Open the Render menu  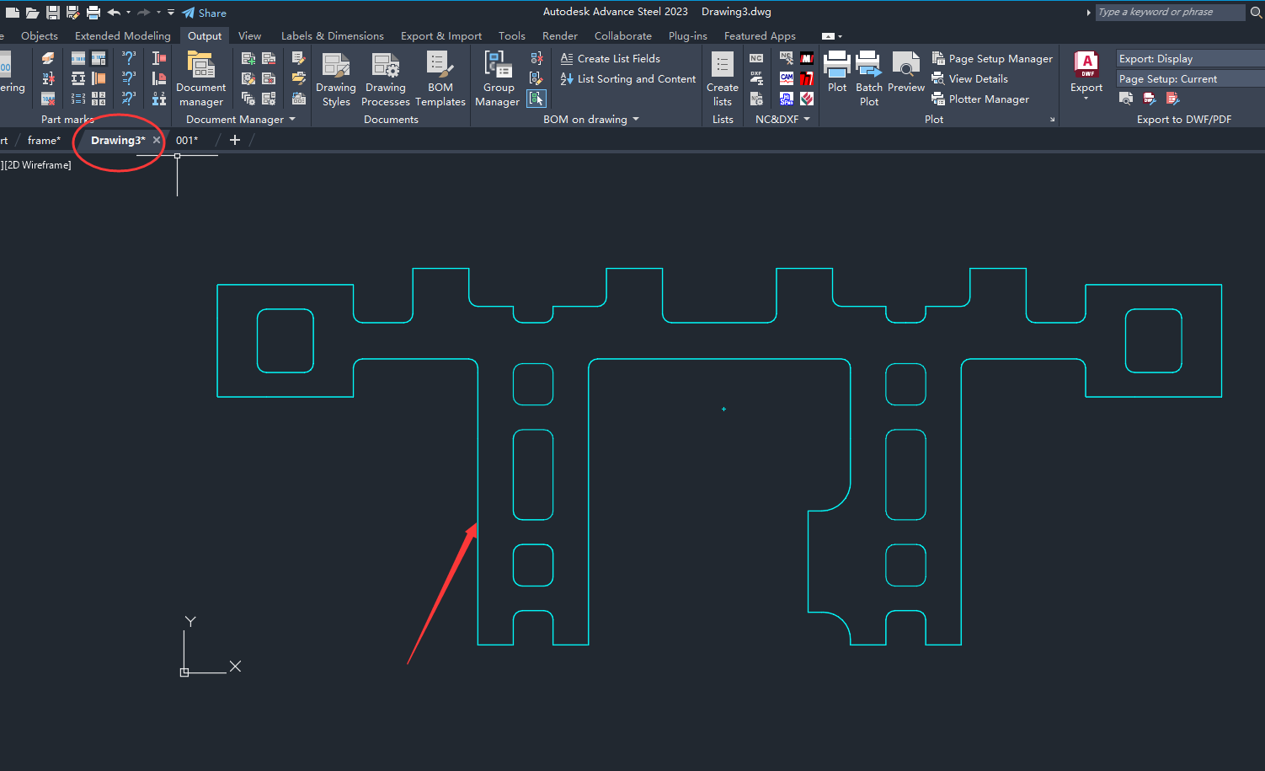(559, 35)
